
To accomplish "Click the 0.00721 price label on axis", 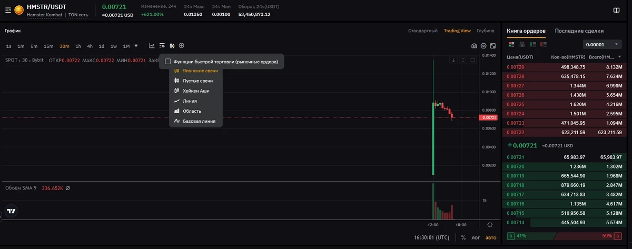I will click(x=489, y=117).
